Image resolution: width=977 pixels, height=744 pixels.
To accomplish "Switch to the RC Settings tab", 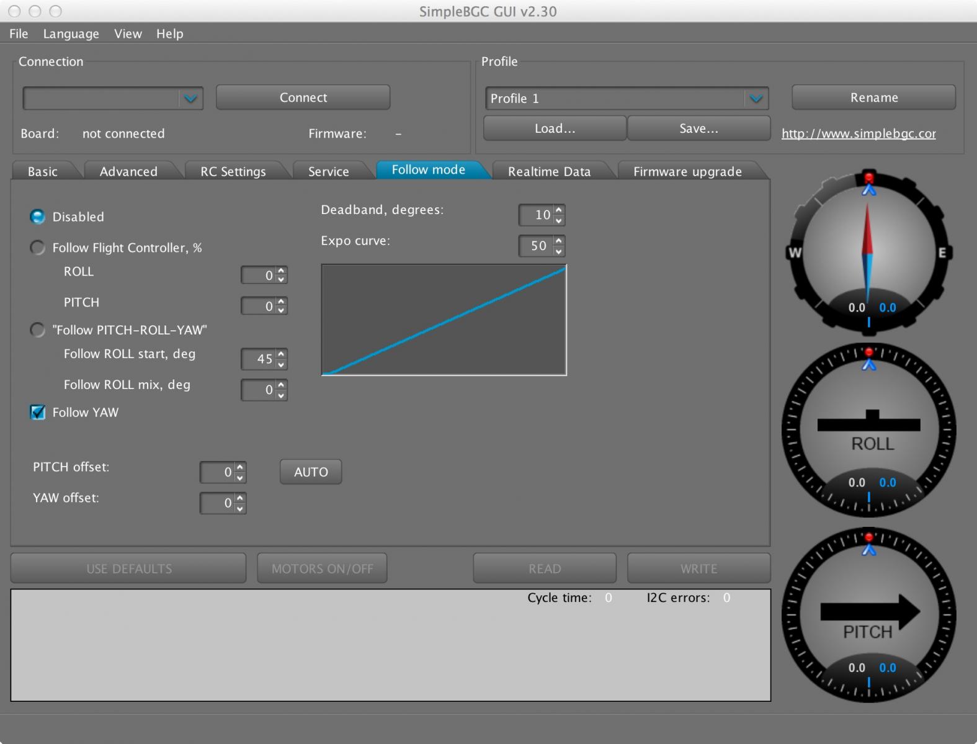I will (233, 171).
